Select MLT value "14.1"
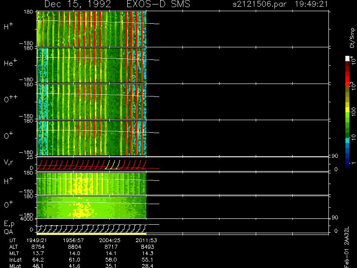Viewport: 357px width, 268px height. 111,253
